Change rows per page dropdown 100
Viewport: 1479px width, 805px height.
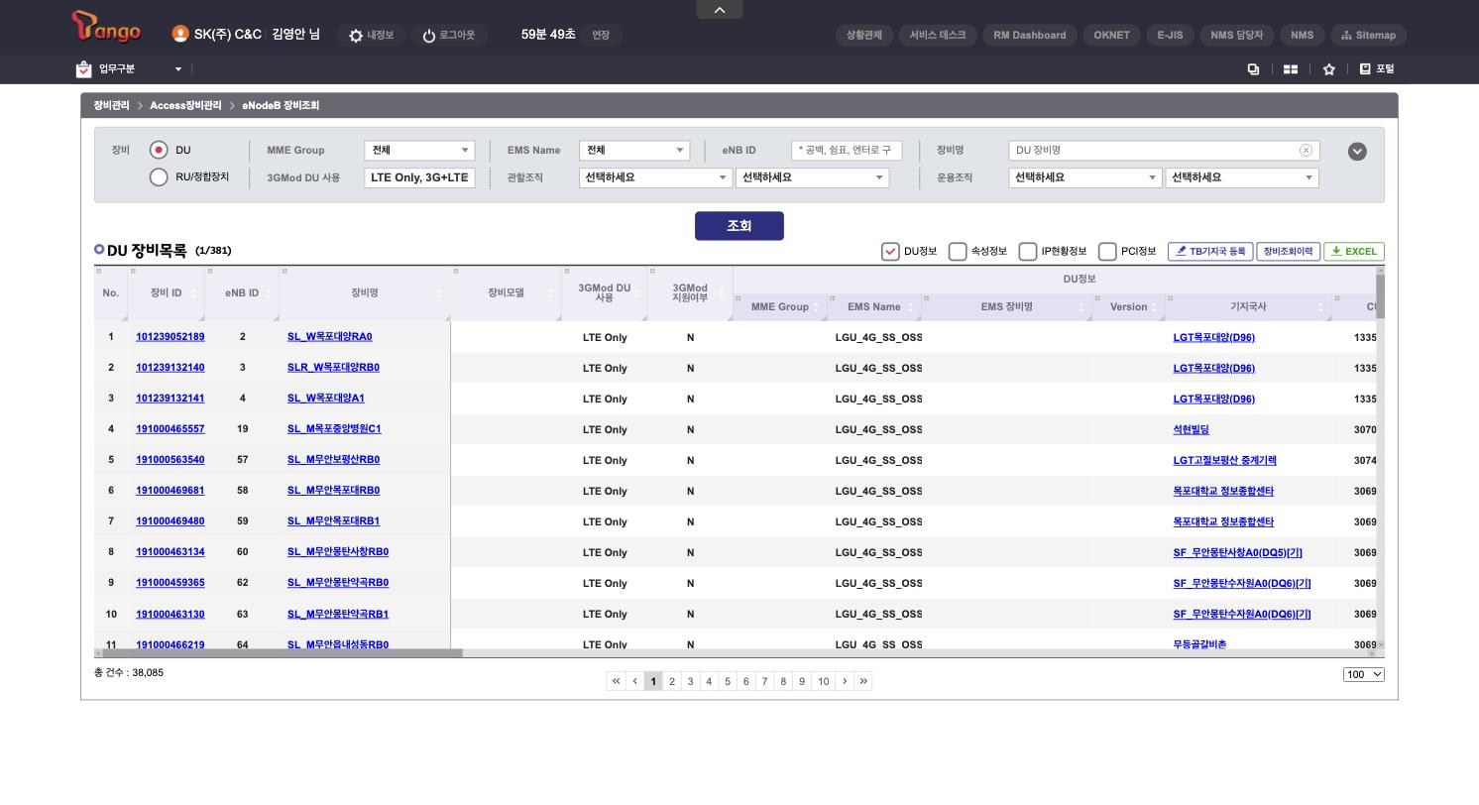[x=1364, y=674]
